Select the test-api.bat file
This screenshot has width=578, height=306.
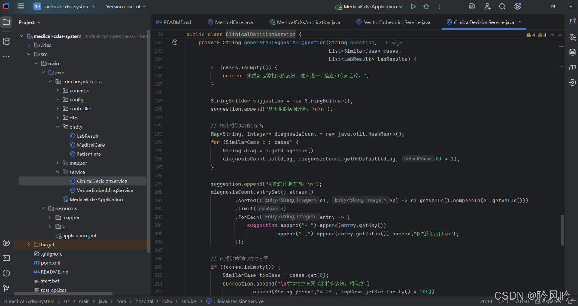[x=50, y=290]
